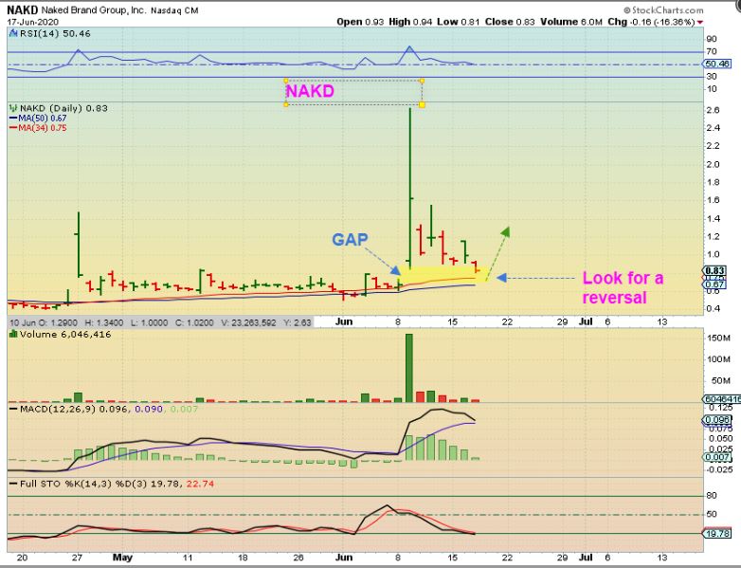The height and width of the screenshot is (568, 741).
Task: Click the bottom-left handle of the NAKD text box
Action: pyautogui.click(x=286, y=104)
